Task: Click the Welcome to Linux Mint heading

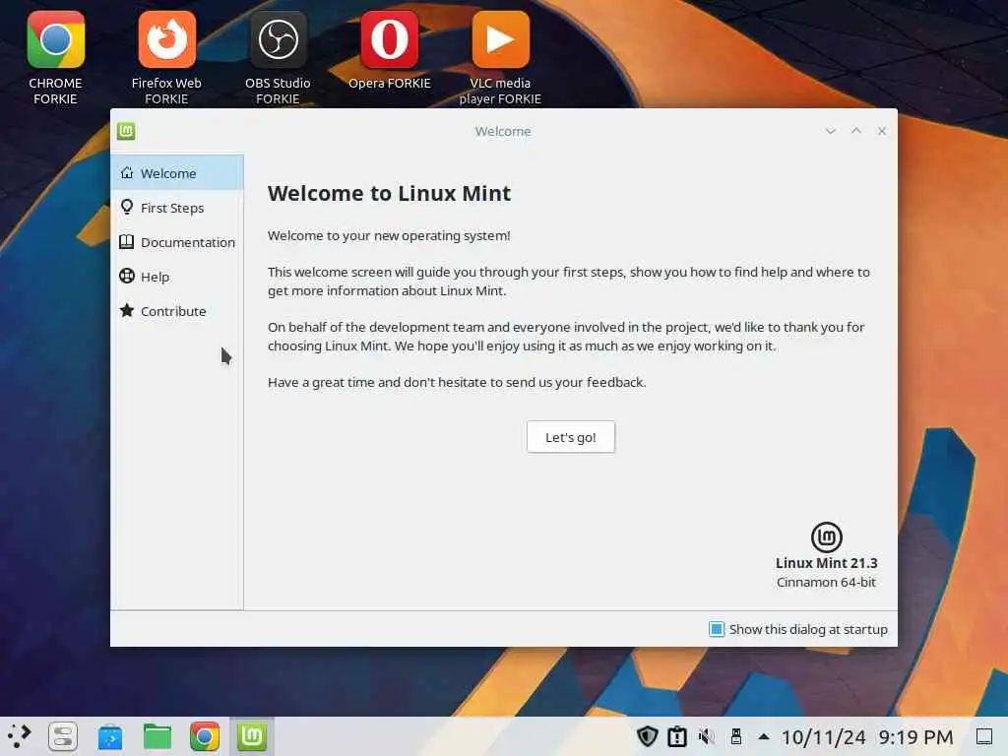Action: pyautogui.click(x=389, y=193)
